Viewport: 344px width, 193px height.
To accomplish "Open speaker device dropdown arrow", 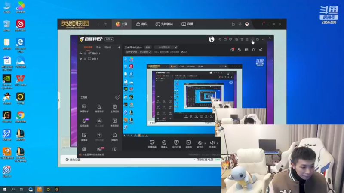I will click(218, 143).
